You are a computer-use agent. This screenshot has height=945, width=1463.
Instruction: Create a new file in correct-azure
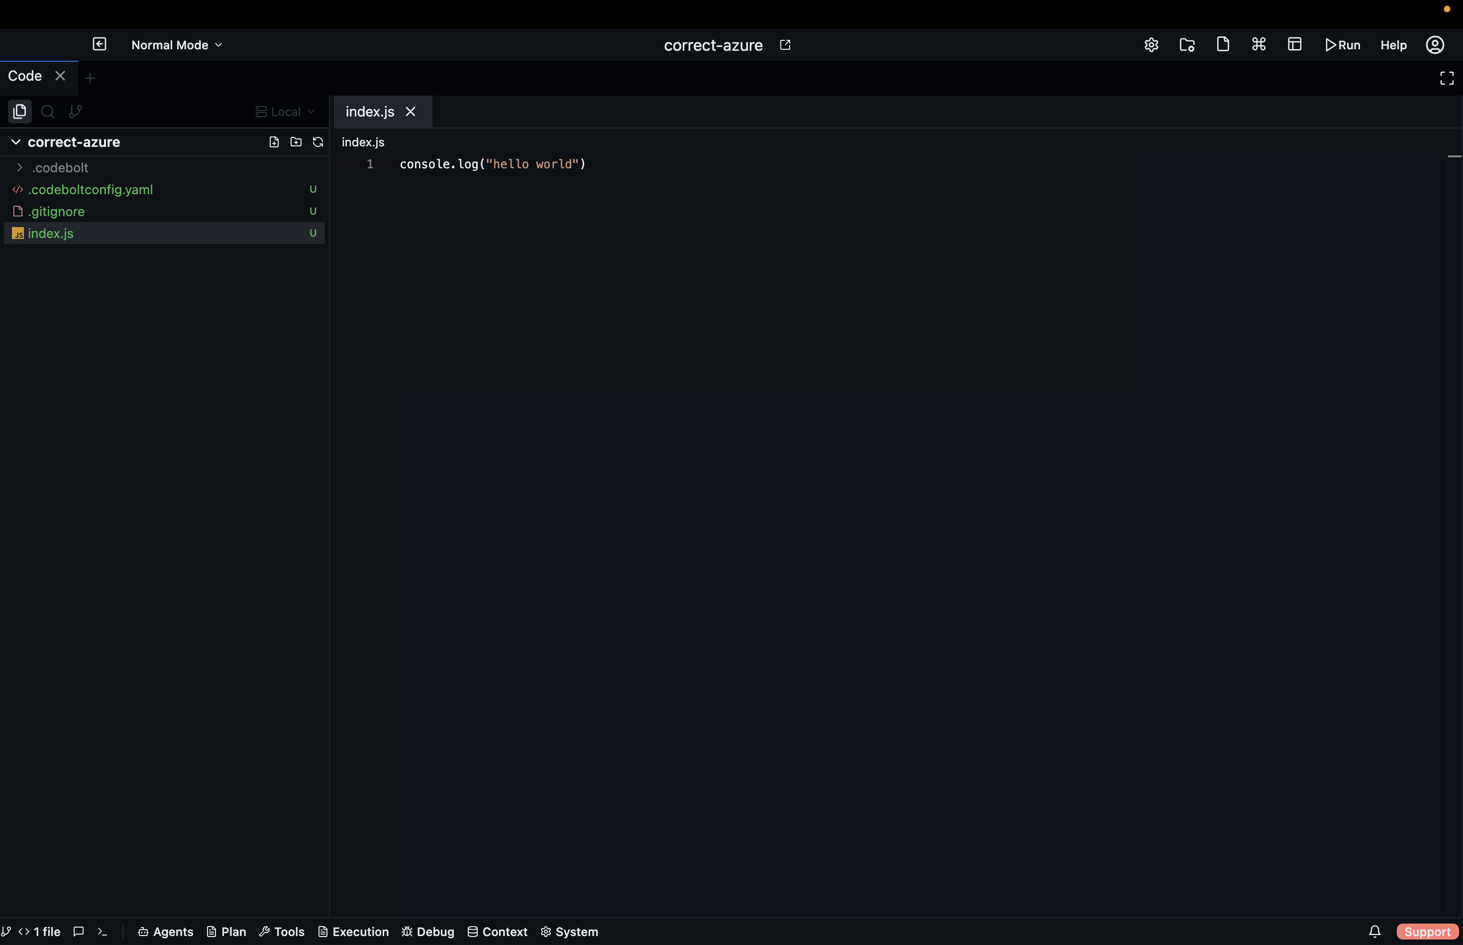click(274, 142)
